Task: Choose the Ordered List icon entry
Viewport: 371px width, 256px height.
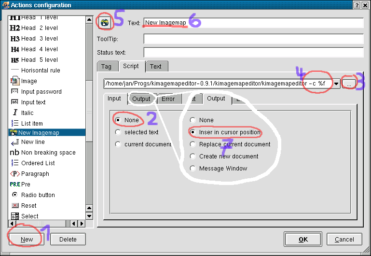Action: [x=14, y=163]
